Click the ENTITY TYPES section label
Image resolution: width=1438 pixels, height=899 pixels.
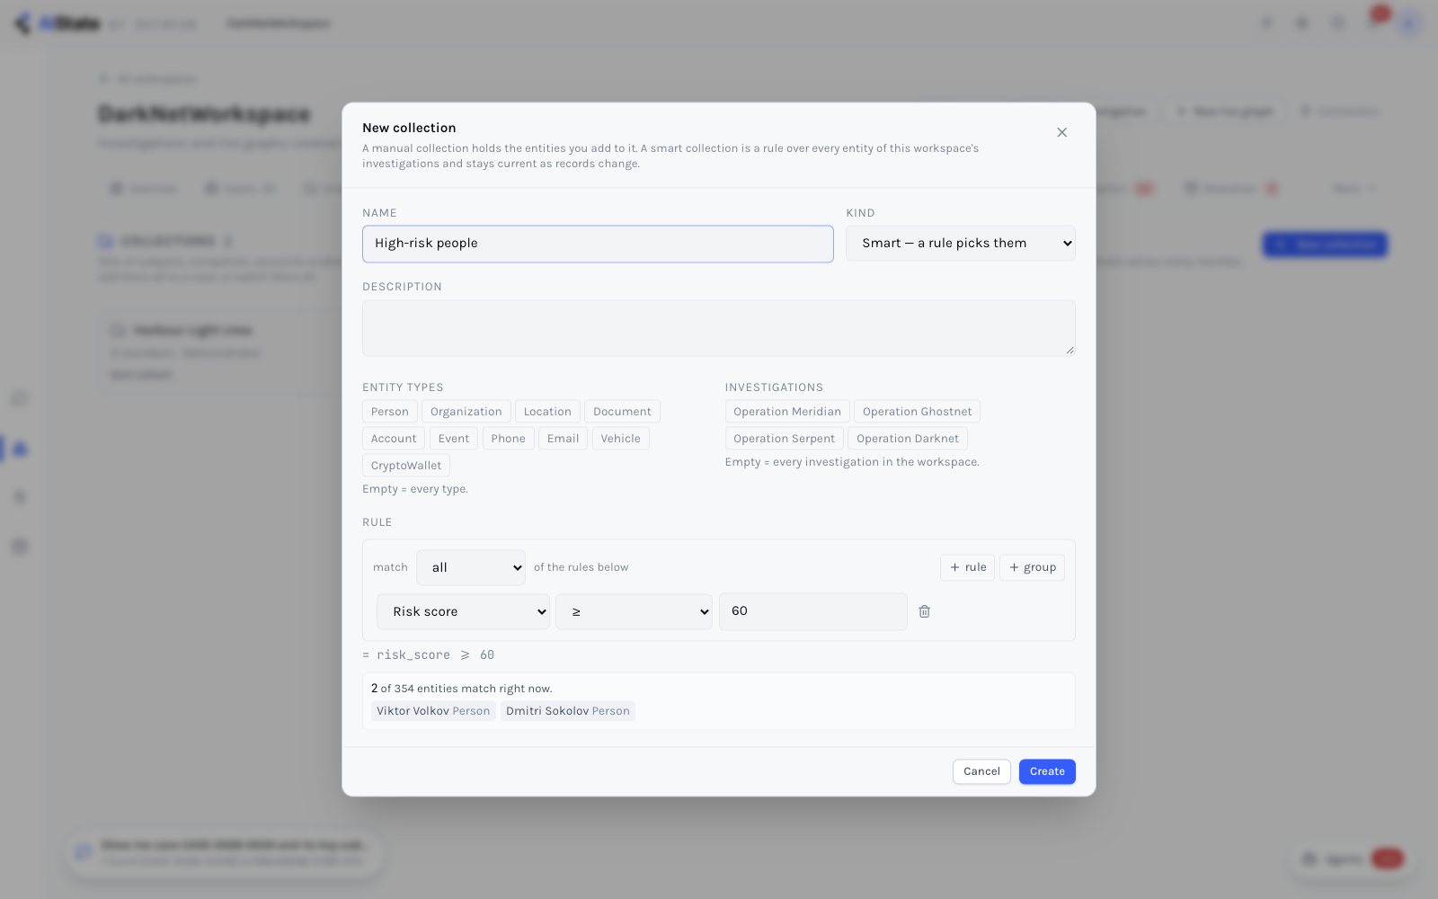pyautogui.click(x=403, y=387)
